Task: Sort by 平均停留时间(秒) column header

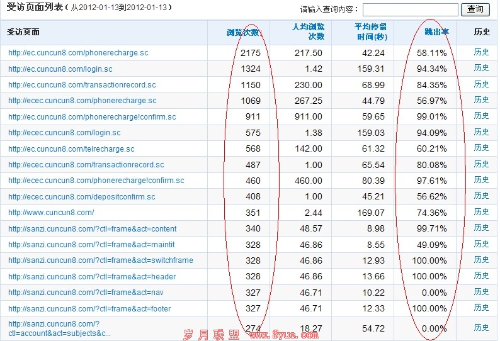Action: [370, 31]
